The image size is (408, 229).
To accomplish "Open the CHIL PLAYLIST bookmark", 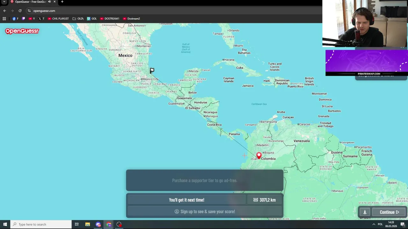I will click(x=58, y=18).
